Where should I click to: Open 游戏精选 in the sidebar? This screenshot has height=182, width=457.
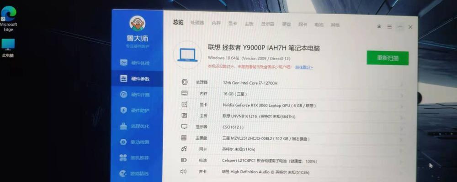tap(135, 173)
